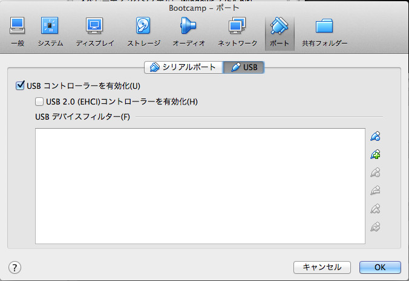Screen dimensions: 409x281
Task: Open the 共有フォルダー settings section
Action: (324, 32)
